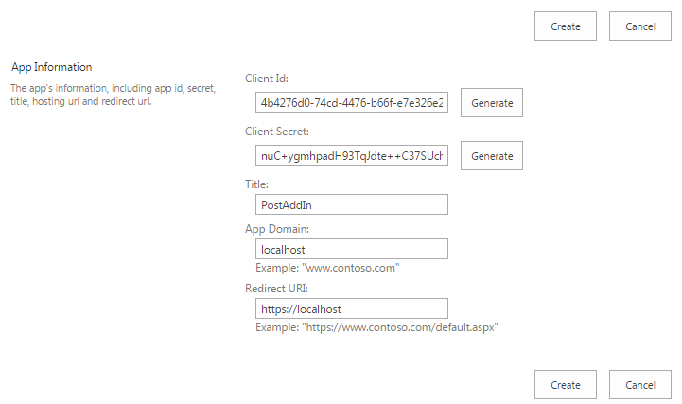Focus the Redirect URI input box

[x=351, y=308]
